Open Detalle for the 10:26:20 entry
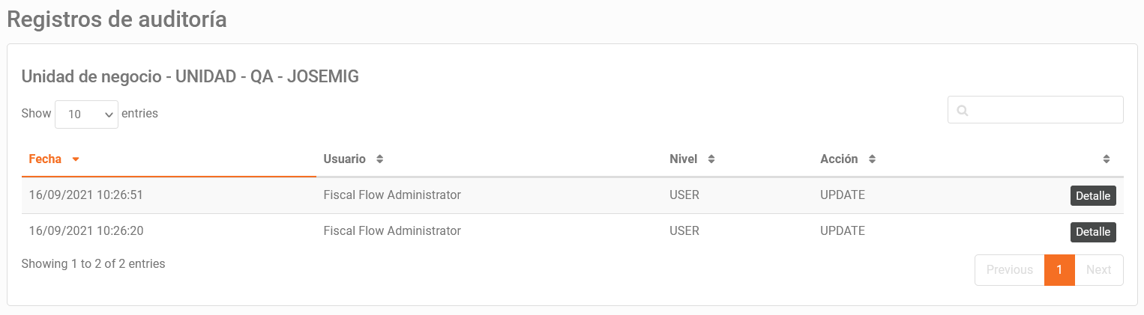Image resolution: width=1144 pixels, height=315 pixels. tap(1093, 232)
